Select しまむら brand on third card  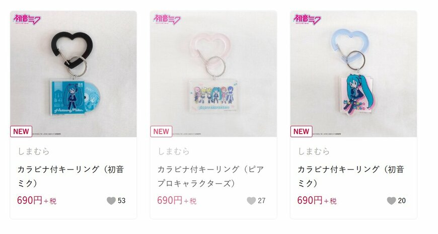click(314, 151)
